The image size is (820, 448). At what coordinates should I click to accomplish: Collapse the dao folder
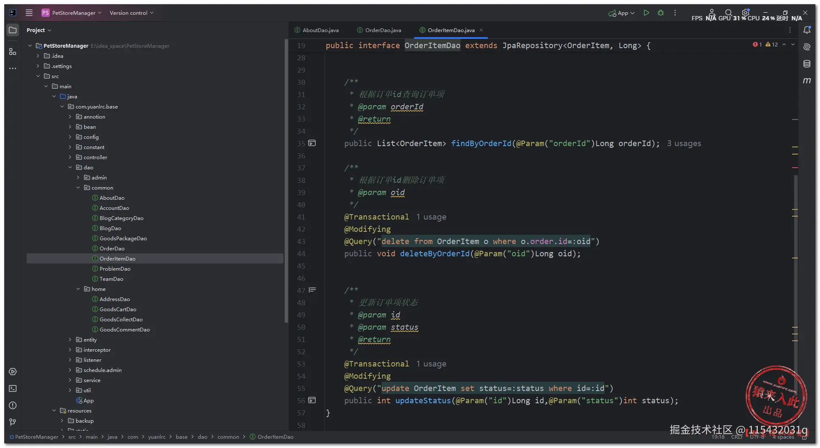(x=70, y=167)
